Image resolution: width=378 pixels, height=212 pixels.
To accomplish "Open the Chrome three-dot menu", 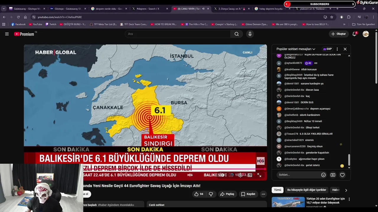I will (374, 17).
